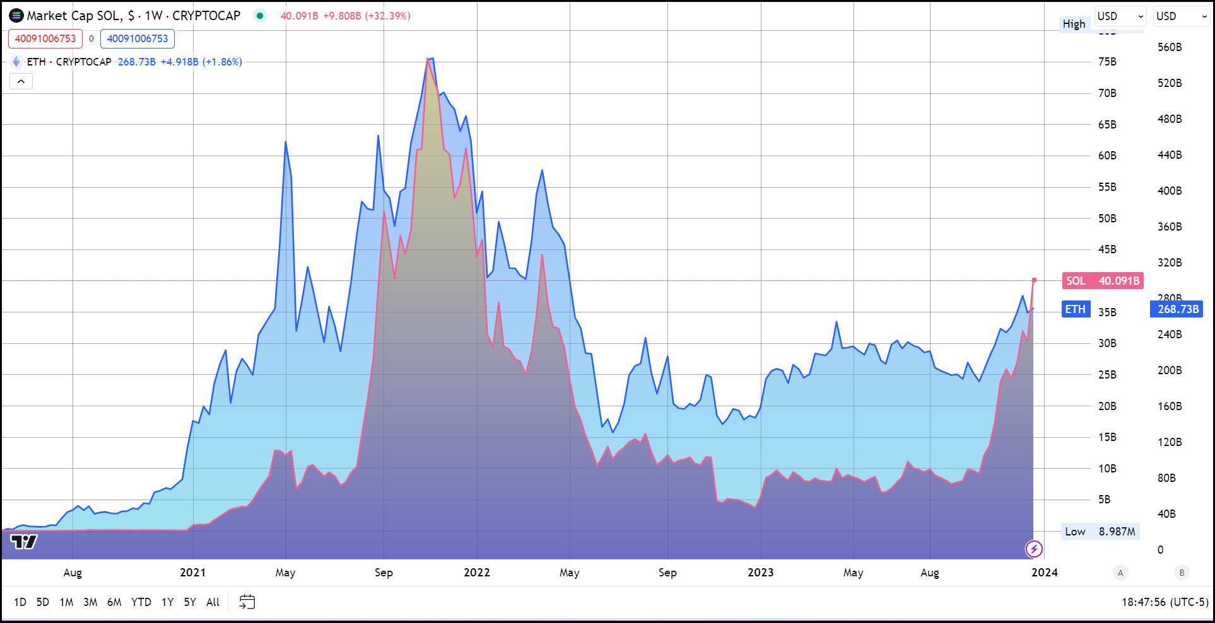Switch to the 5Y time range

pos(190,602)
